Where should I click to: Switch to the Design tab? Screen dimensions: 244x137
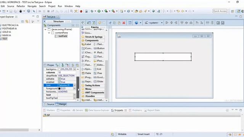tap(61, 104)
